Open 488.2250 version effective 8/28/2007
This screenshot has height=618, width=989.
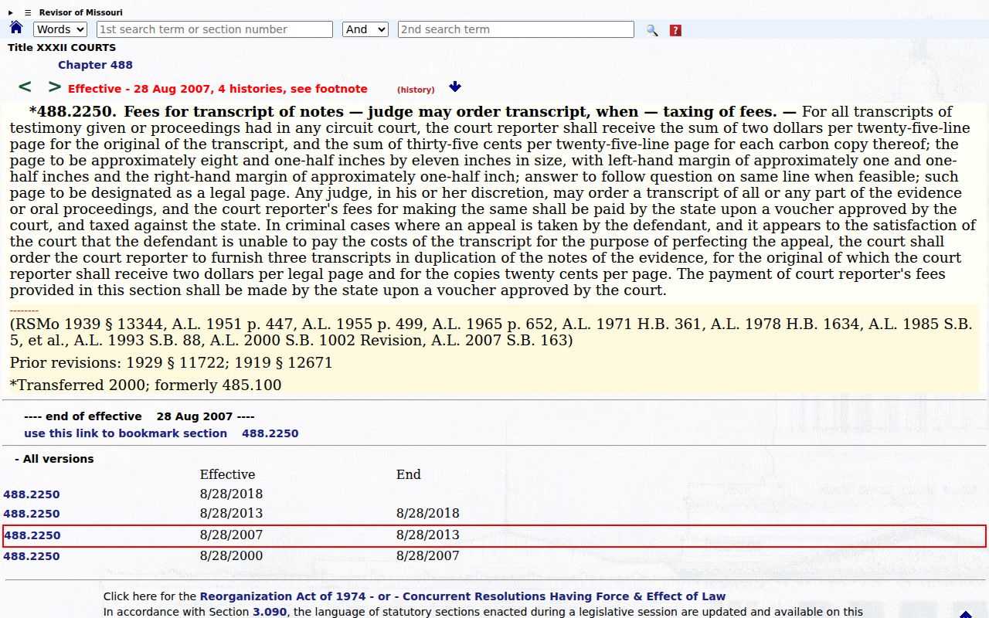tap(32, 535)
